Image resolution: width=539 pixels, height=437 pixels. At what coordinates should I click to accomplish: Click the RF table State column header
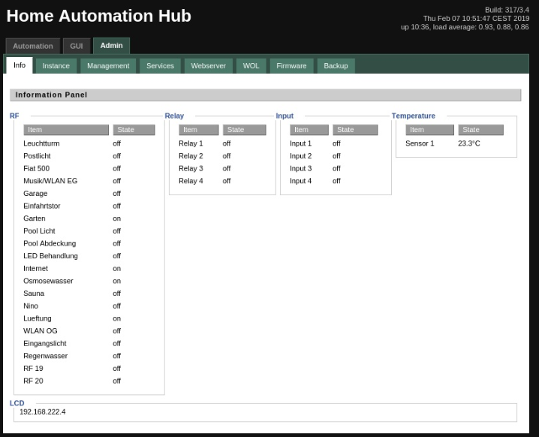(134, 130)
